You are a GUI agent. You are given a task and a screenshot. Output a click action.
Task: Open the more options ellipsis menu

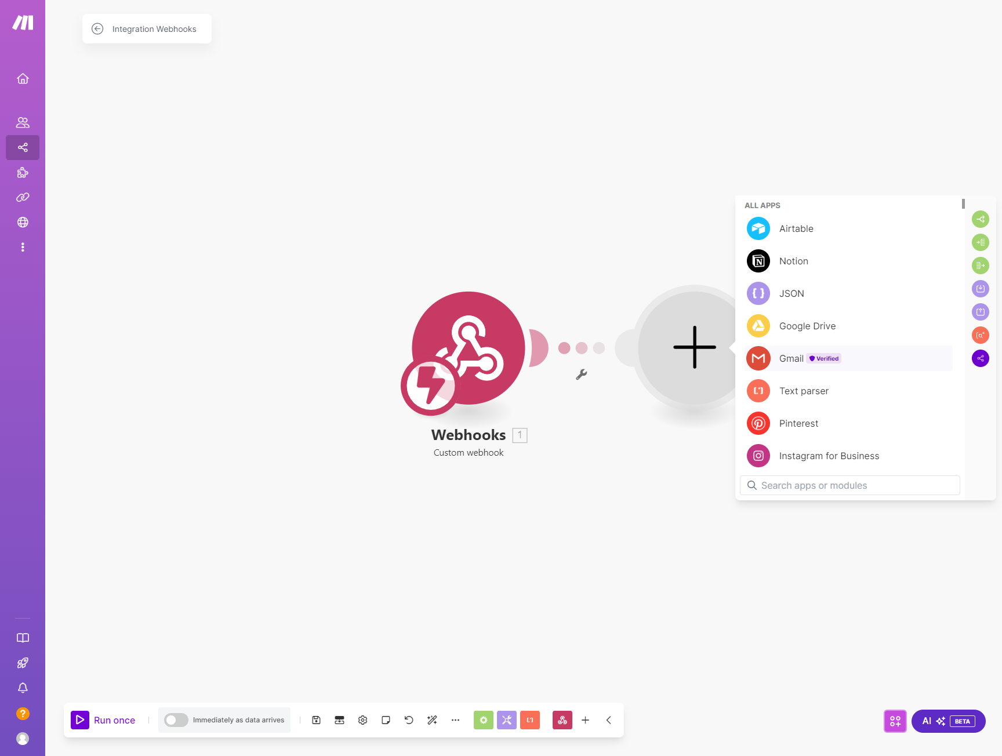tap(455, 720)
